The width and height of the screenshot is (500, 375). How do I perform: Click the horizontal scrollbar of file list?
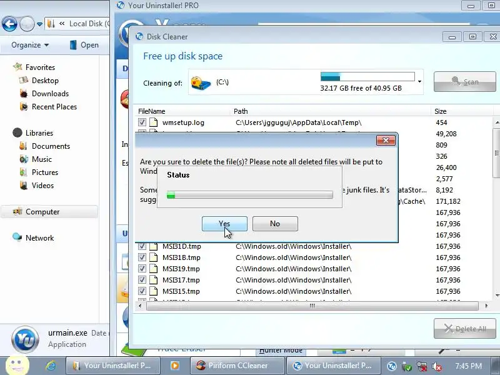click(312, 306)
